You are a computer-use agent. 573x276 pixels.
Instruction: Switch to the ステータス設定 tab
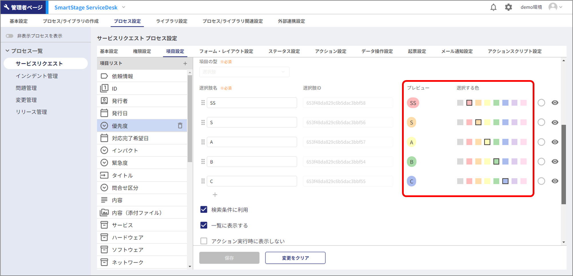pyautogui.click(x=284, y=51)
